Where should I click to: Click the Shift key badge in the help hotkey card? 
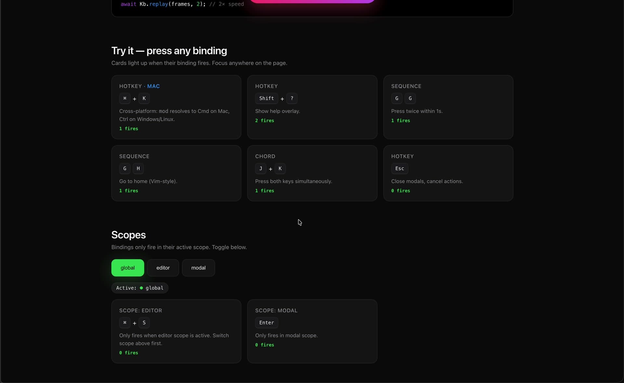(266, 99)
